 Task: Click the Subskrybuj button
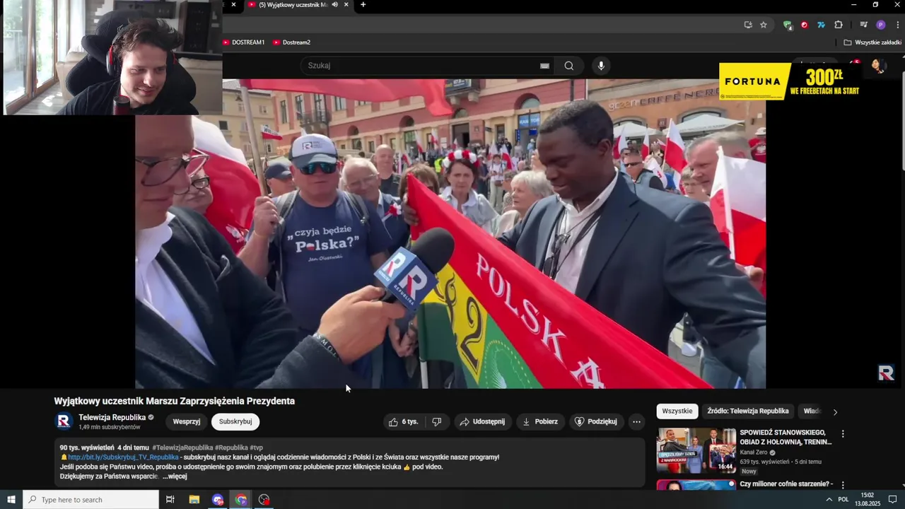coord(235,421)
